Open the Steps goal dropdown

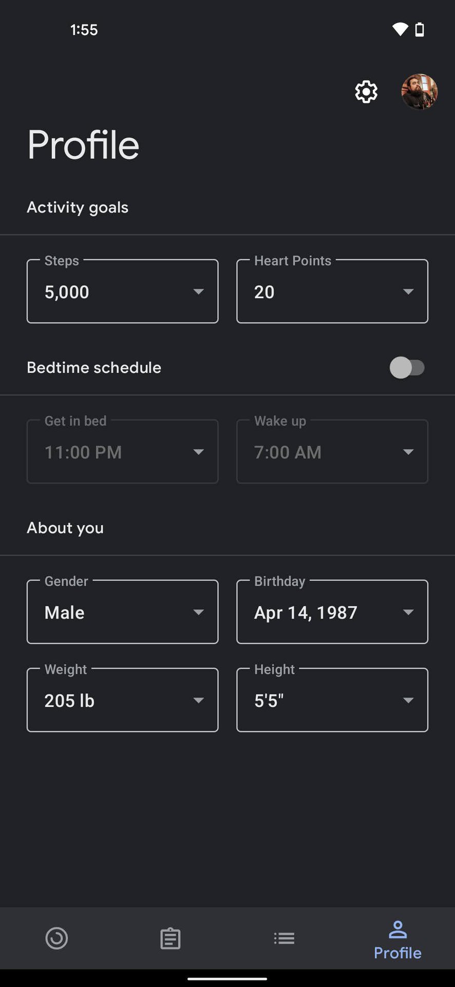click(122, 291)
